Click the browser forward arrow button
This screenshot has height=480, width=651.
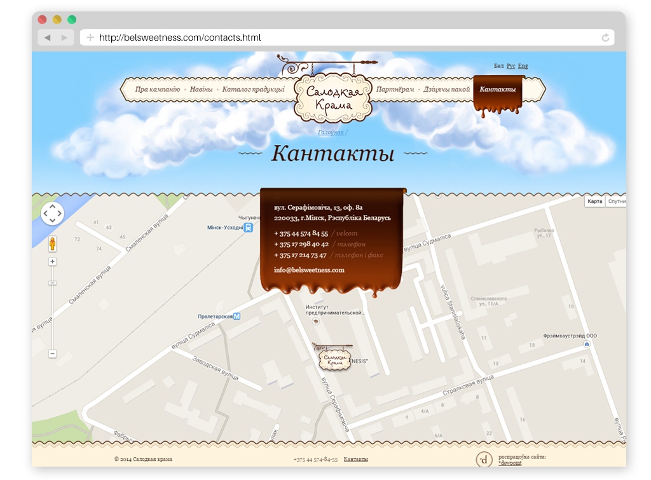[64, 38]
